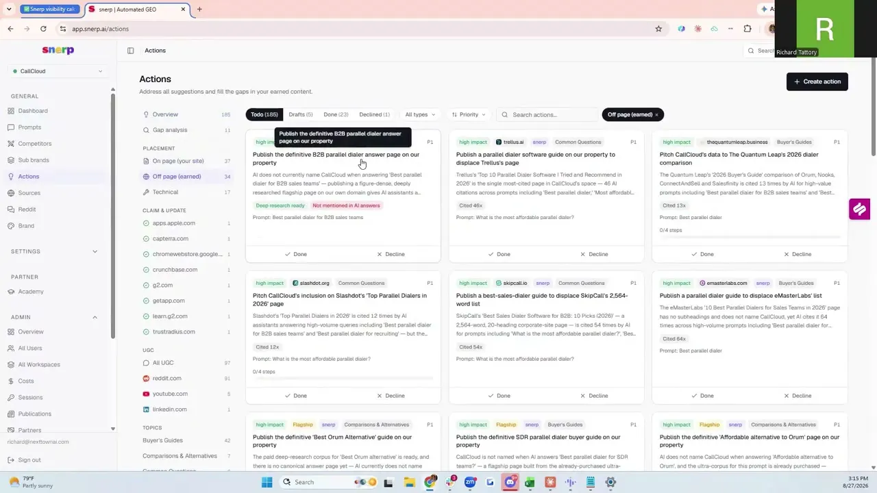Viewport: 877px width, 493px height.
Task: Open the Windows Start menu
Action: (267, 482)
